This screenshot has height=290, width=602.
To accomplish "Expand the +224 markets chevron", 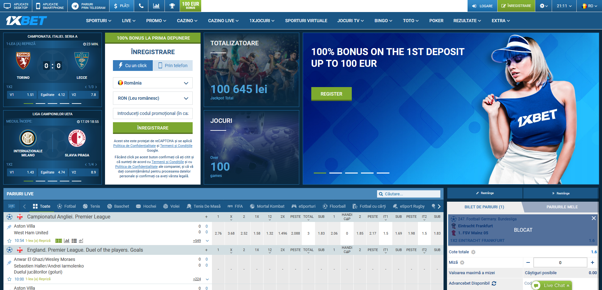I will click(x=207, y=279).
